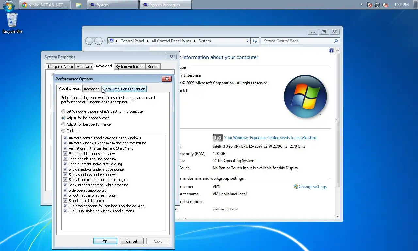This screenshot has width=418, height=251.
Task: Select Adjust for best performance
Action: coord(87,124)
